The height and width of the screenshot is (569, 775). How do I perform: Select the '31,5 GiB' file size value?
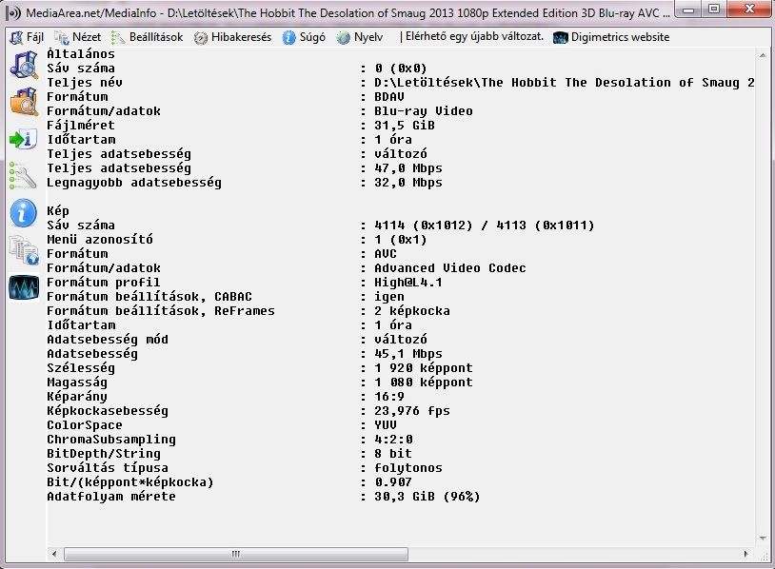[x=405, y=126]
